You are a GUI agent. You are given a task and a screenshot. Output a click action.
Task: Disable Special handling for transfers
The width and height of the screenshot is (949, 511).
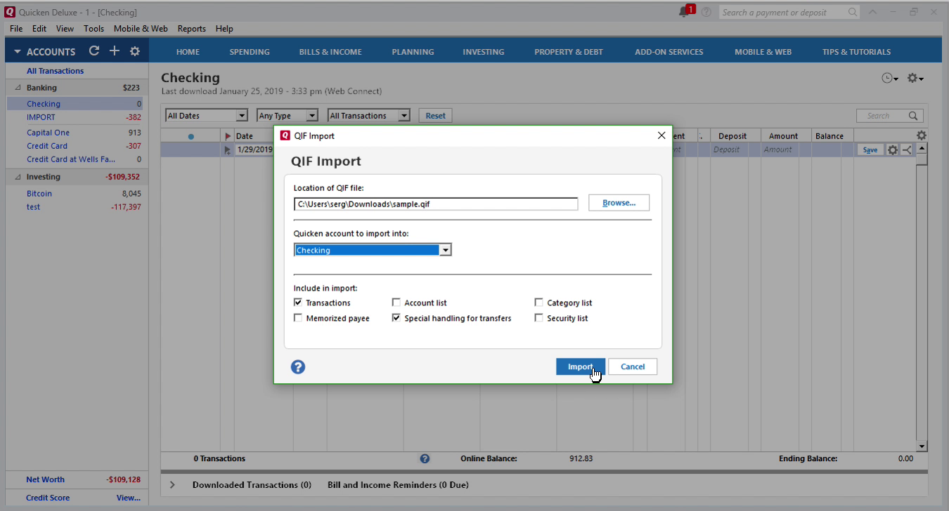tap(396, 318)
